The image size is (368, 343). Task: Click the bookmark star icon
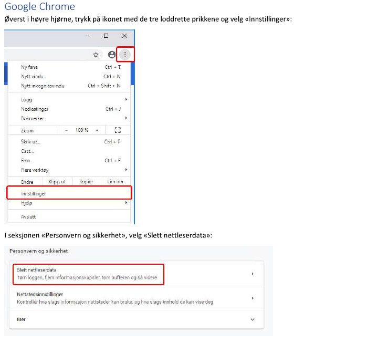[x=96, y=55]
